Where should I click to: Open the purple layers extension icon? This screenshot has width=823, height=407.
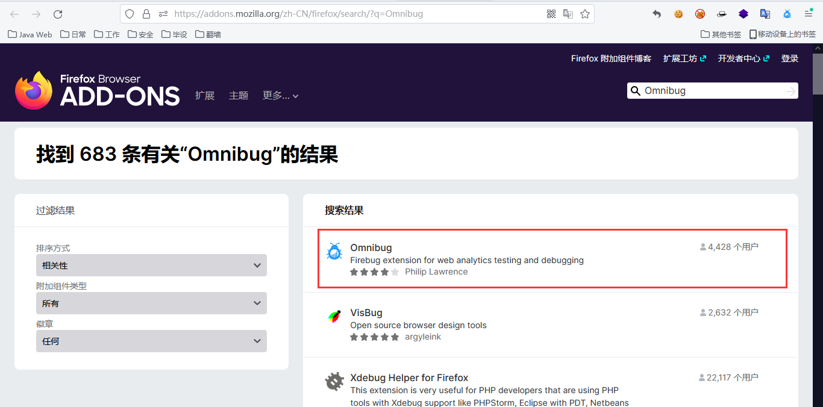[x=743, y=14]
